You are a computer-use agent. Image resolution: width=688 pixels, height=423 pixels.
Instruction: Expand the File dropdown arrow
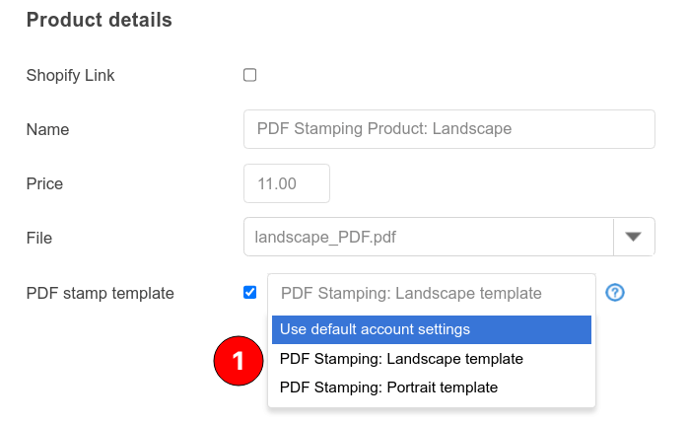coord(634,237)
